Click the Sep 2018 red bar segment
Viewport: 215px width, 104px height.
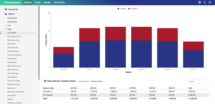tap(167, 35)
